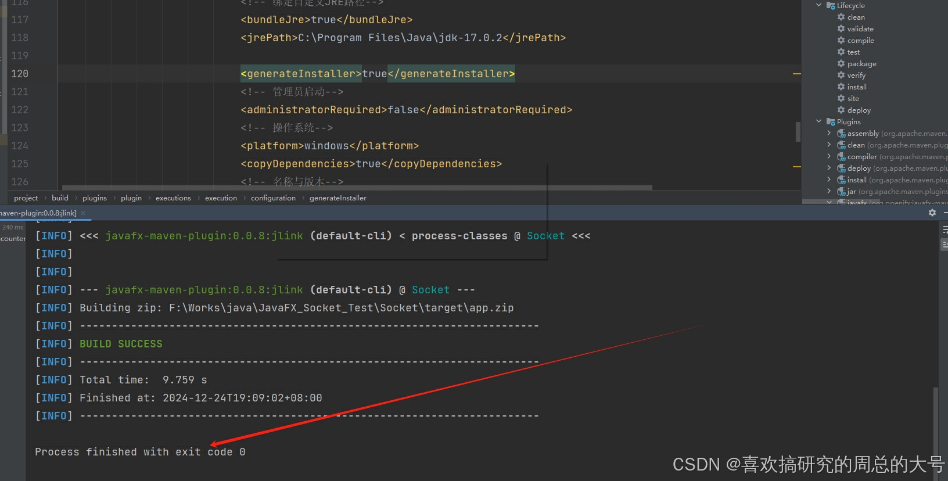
Task: Expand the clean plugin node
Action: pyautogui.click(x=830, y=145)
